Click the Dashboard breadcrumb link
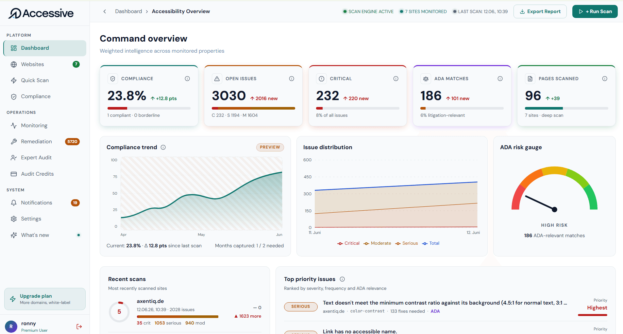This screenshot has height=334, width=623. click(128, 11)
